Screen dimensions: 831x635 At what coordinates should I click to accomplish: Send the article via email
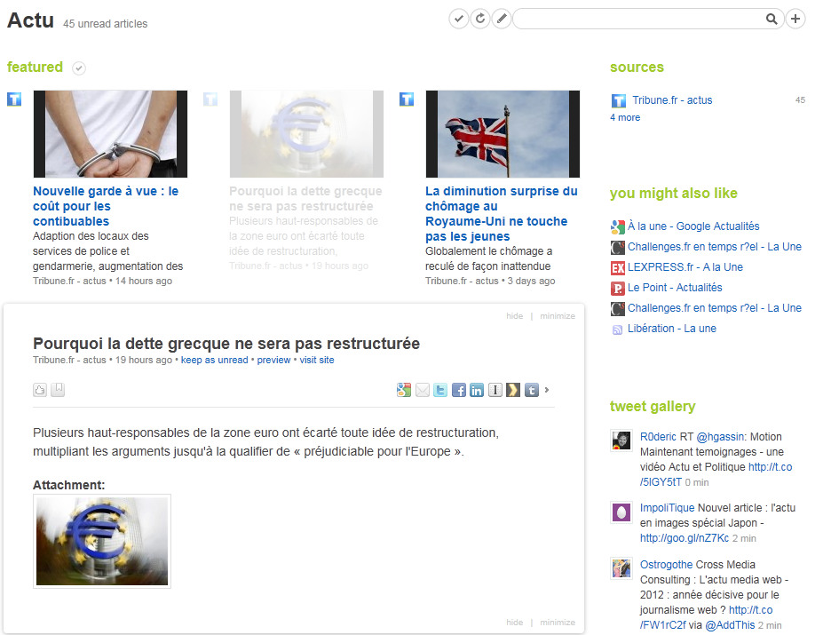422,389
